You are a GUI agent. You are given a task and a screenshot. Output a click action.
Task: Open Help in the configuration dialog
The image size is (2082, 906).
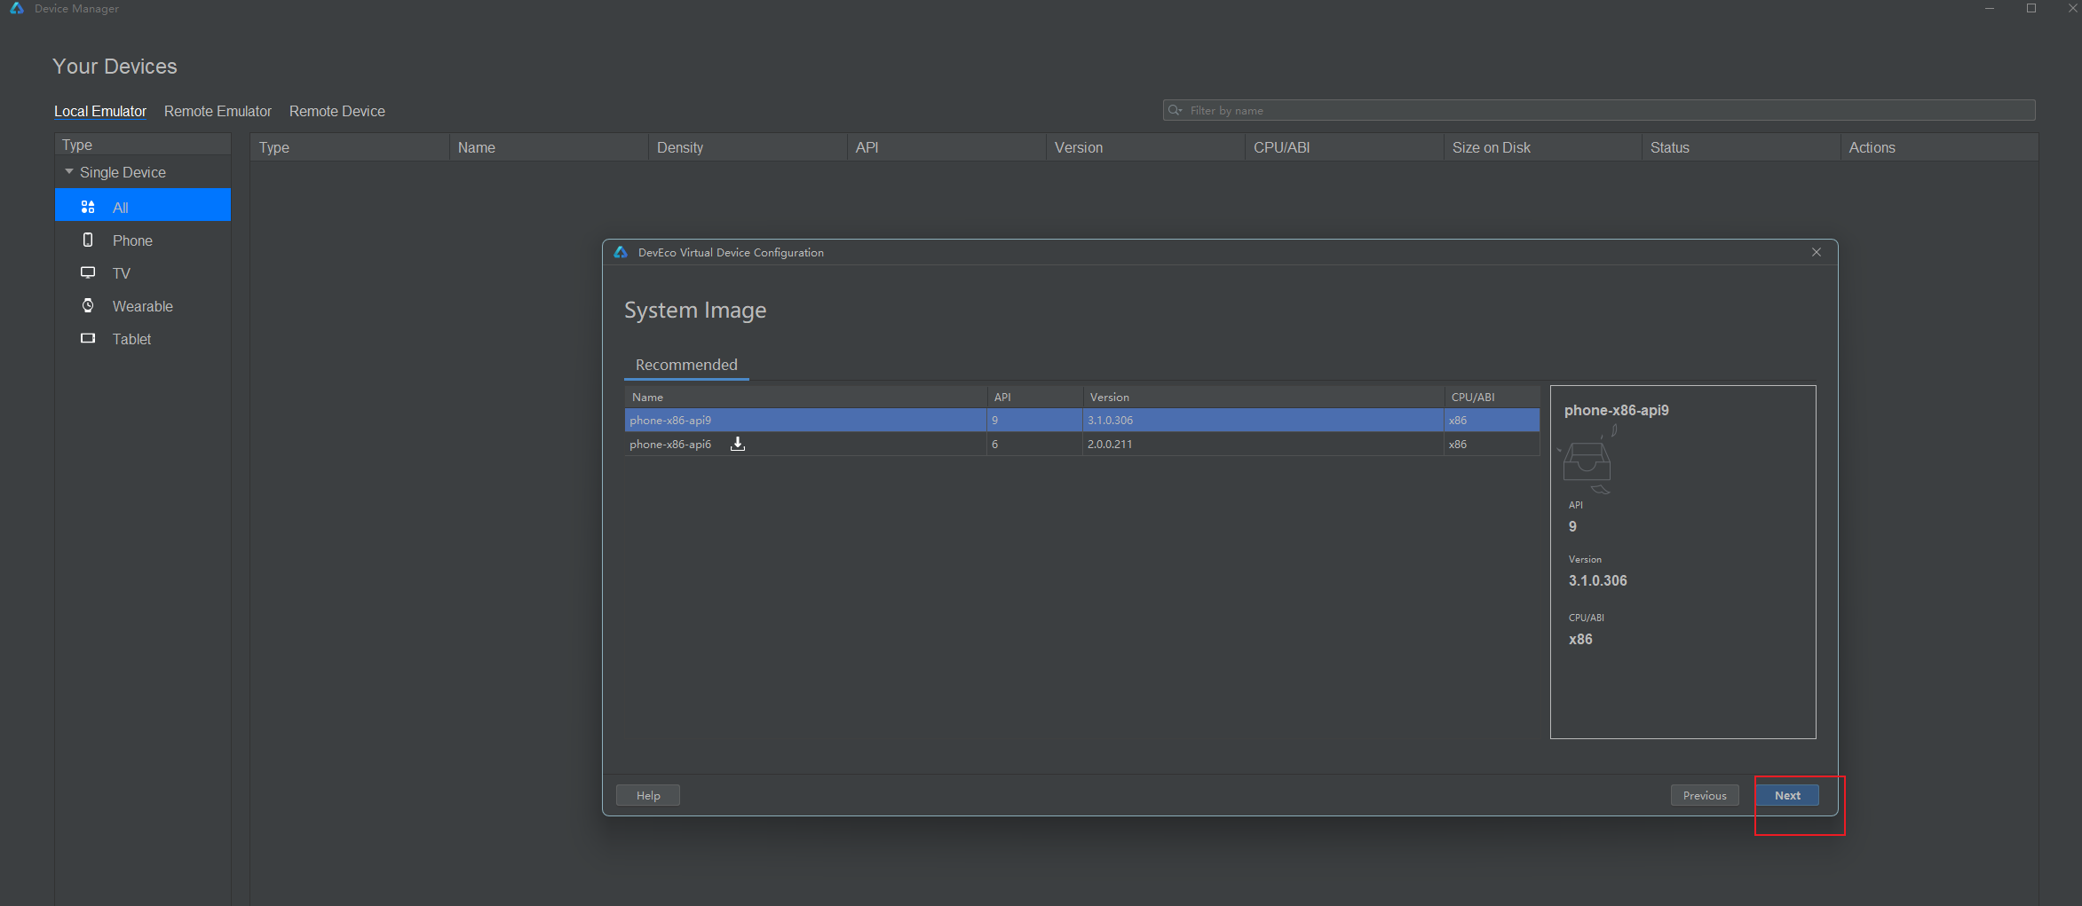pos(648,795)
